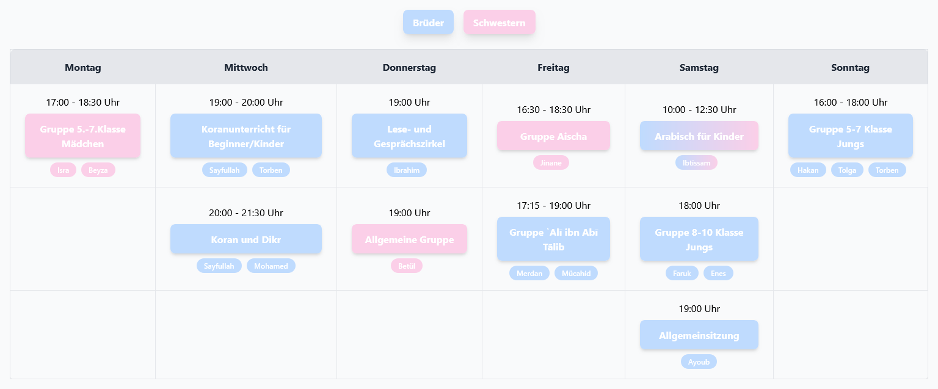Screen dimensions: 938x389
Task: Select the Allgemeinsitzung card
Action: [x=699, y=335]
